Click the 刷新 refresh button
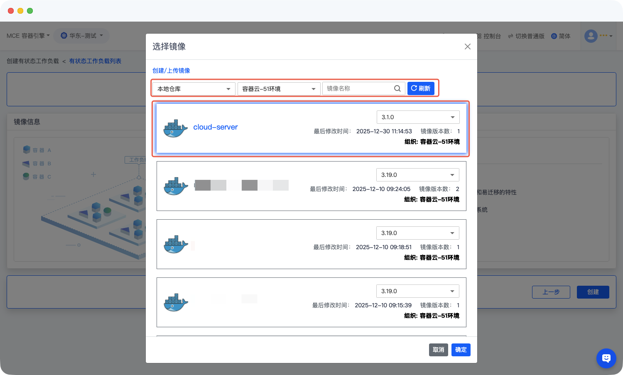The height and width of the screenshot is (375, 623). [x=421, y=88]
